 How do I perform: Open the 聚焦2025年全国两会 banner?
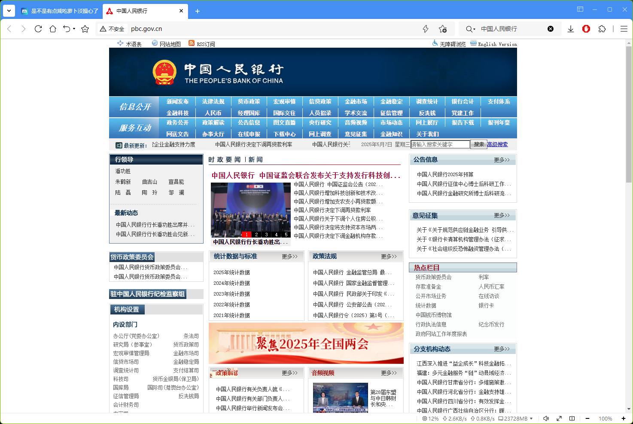(x=306, y=343)
